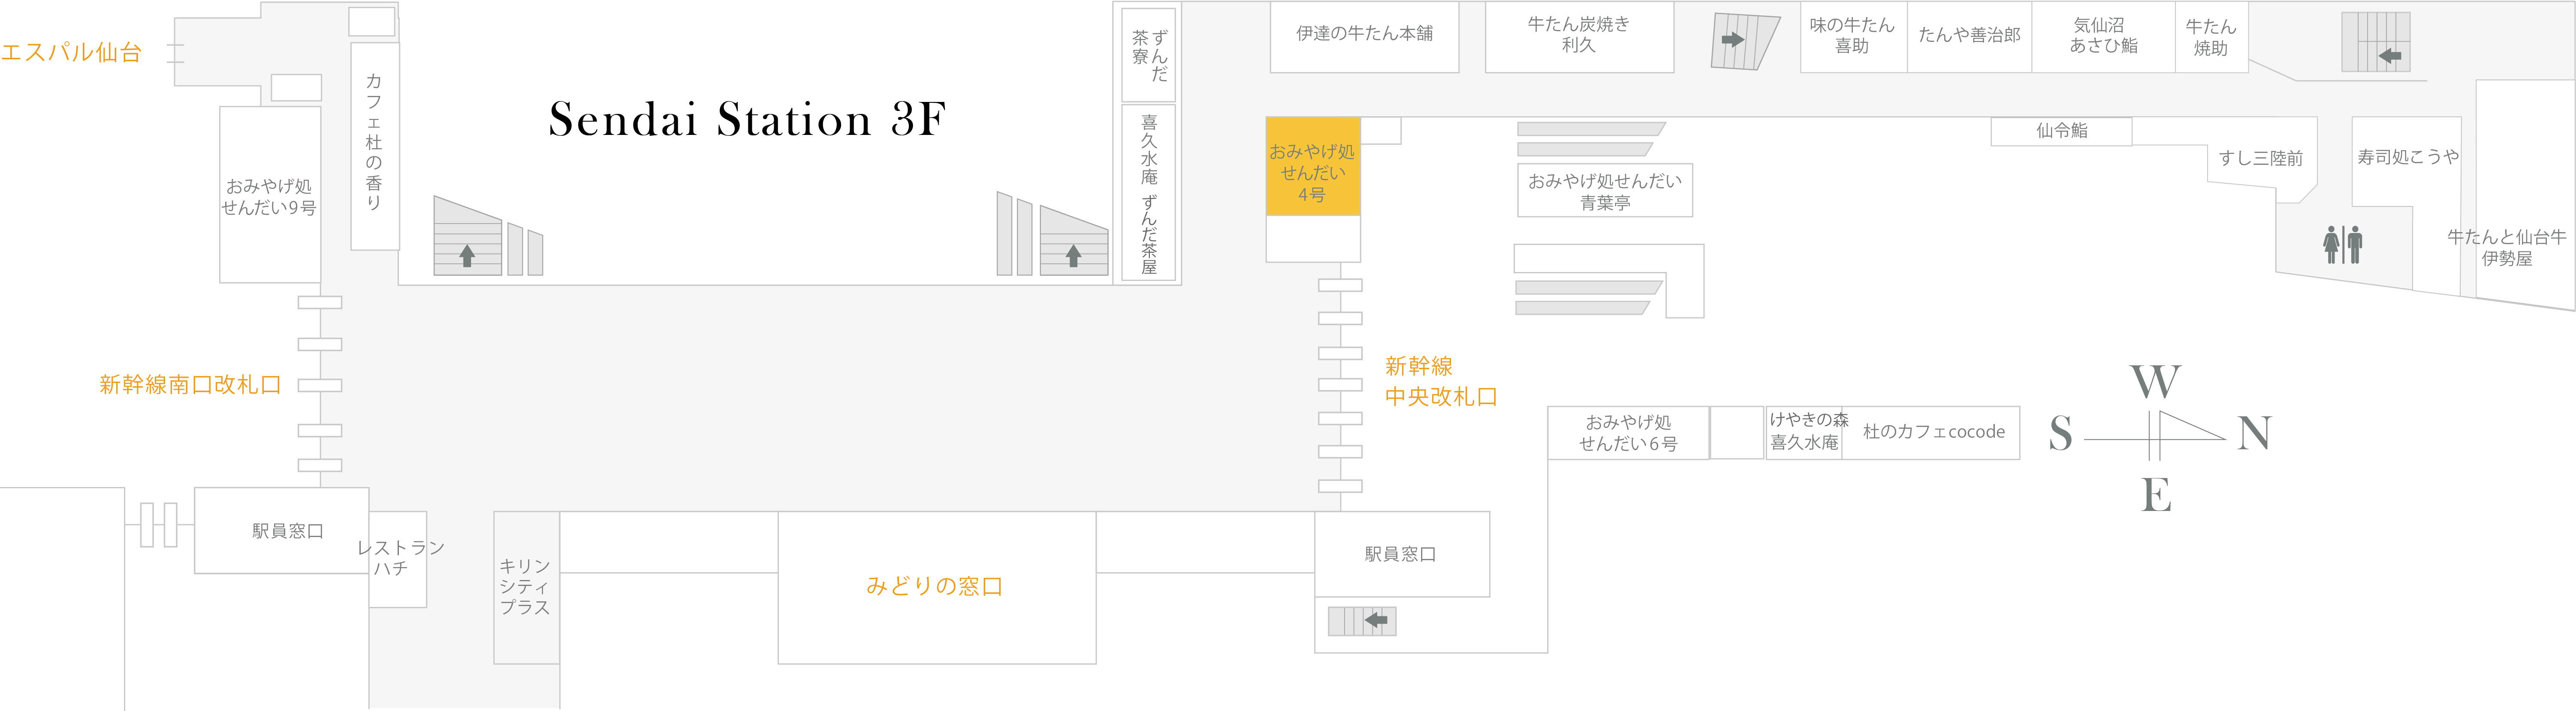
Task: Click the up-arrow stairs near 喜久水庵 ずんだ茶屋
Action: (x=1074, y=241)
